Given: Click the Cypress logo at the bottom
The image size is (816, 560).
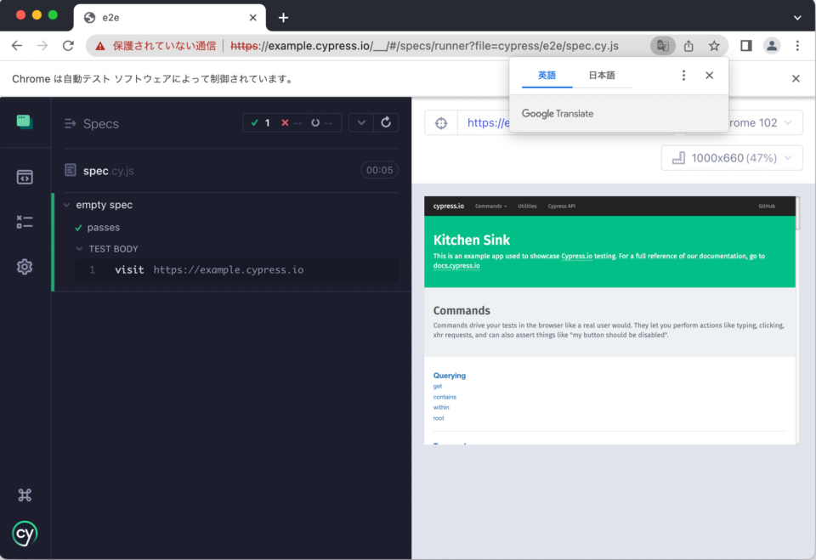Looking at the screenshot, I should [25, 534].
